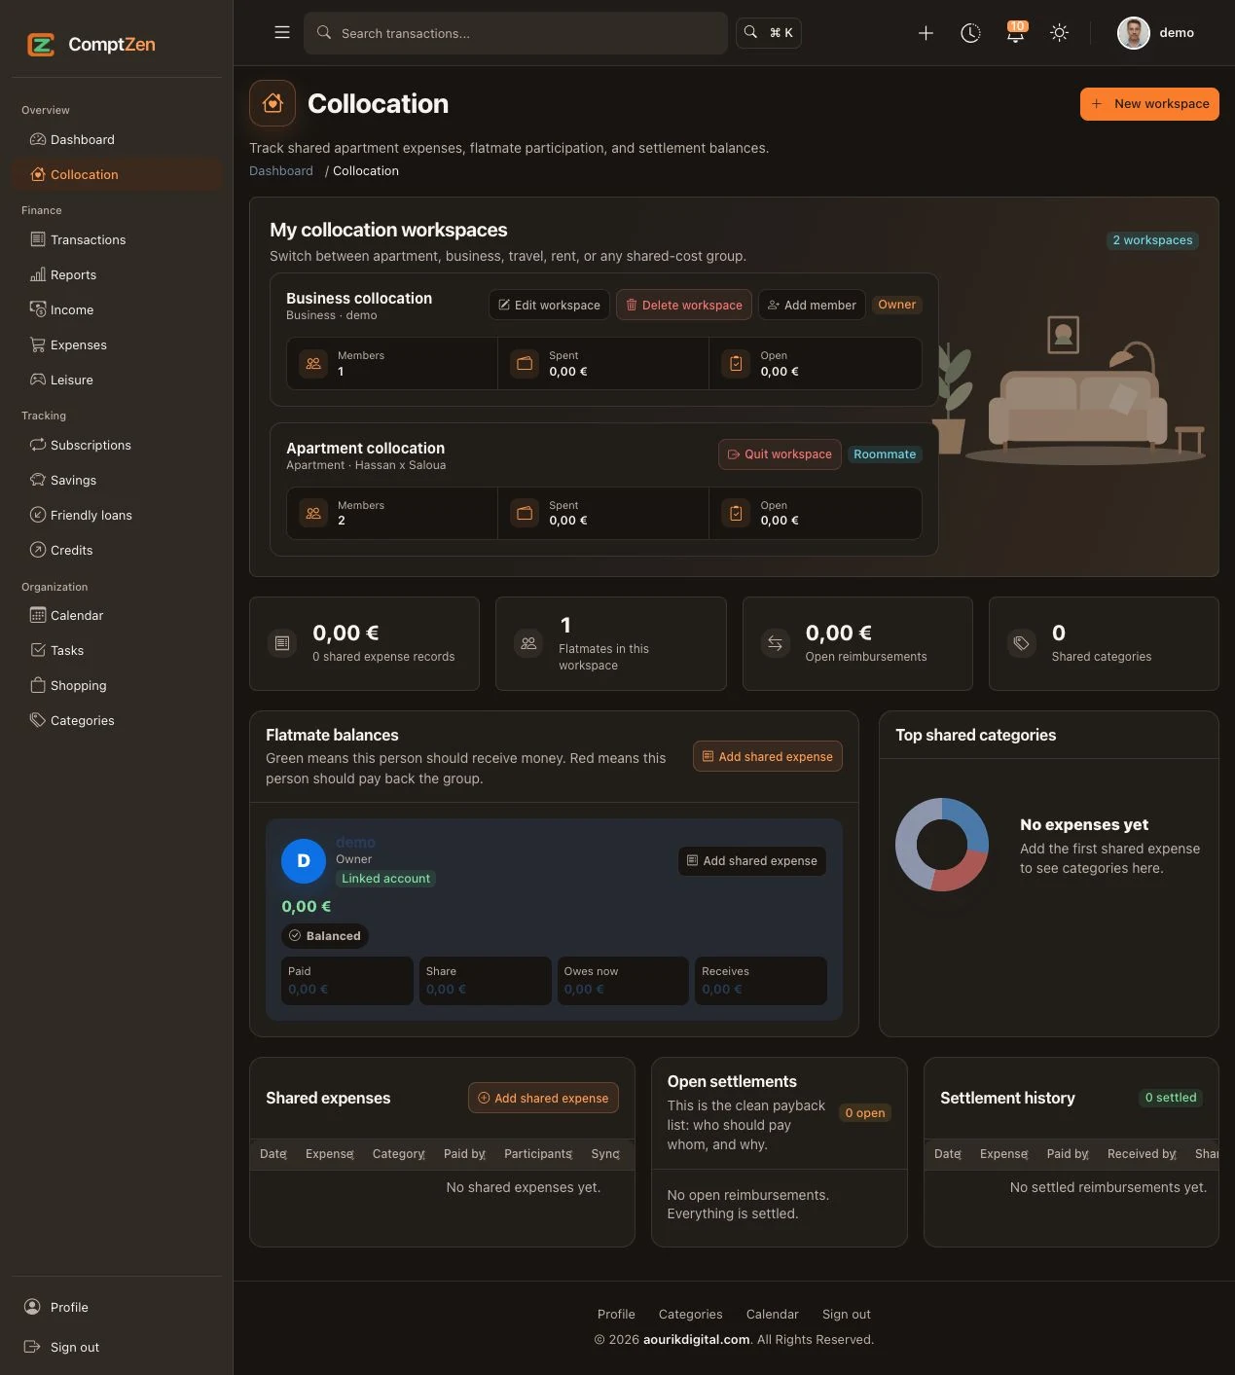This screenshot has height=1375, width=1235.
Task: Click Add shared expense in Shared expenses
Action: [543, 1098]
